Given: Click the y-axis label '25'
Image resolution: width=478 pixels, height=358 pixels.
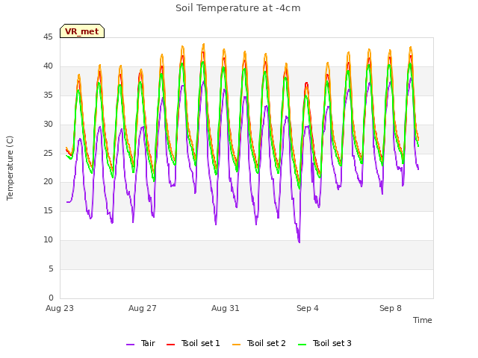Looking at the screenshot, I should pyautogui.click(x=48, y=153).
